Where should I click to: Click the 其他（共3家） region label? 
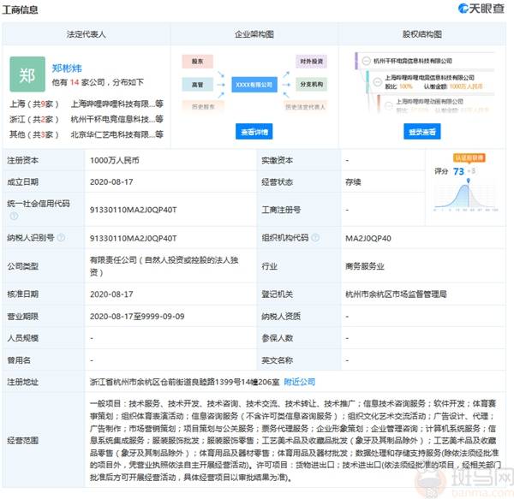click(33, 134)
